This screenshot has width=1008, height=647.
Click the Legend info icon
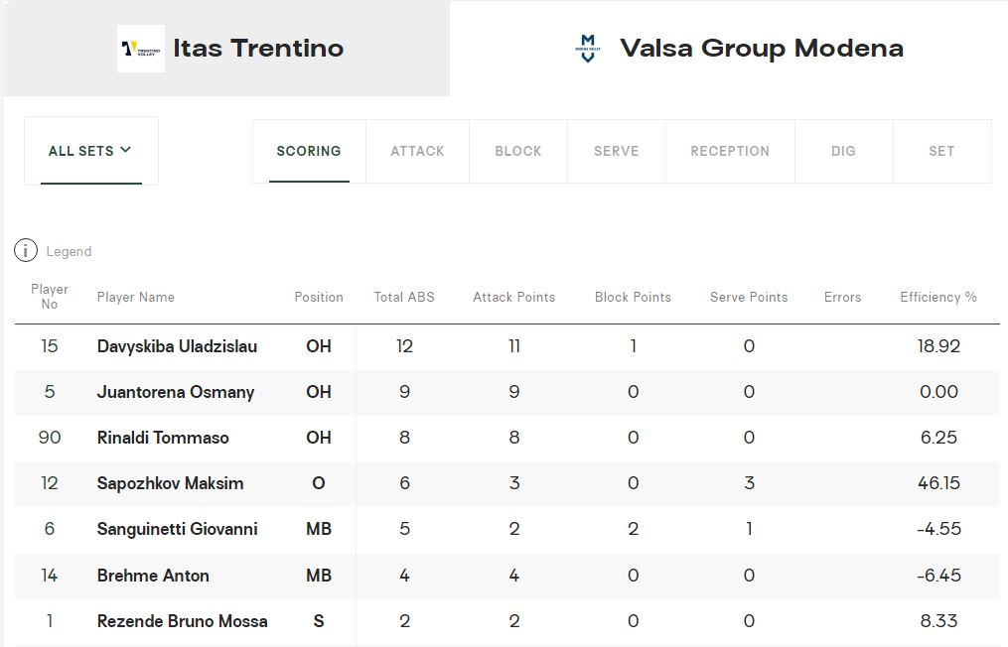point(26,251)
